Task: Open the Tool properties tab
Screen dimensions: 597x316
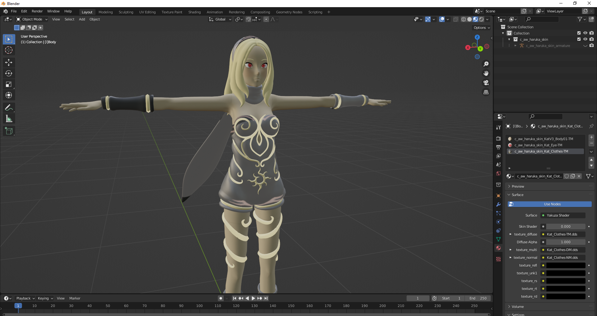Action: point(498,127)
